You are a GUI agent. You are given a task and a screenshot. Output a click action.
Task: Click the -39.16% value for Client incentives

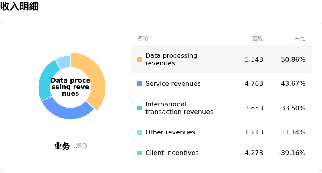tap(292, 153)
